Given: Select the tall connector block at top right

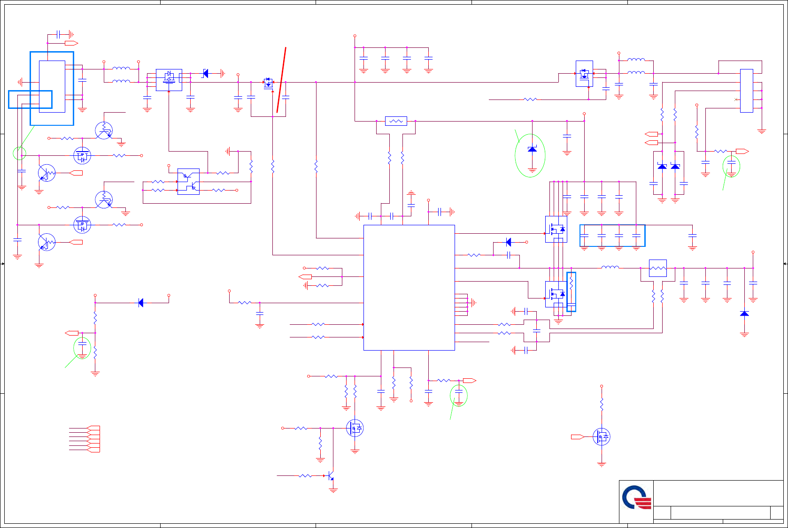Looking at the screenshot, I should (746, 91).
